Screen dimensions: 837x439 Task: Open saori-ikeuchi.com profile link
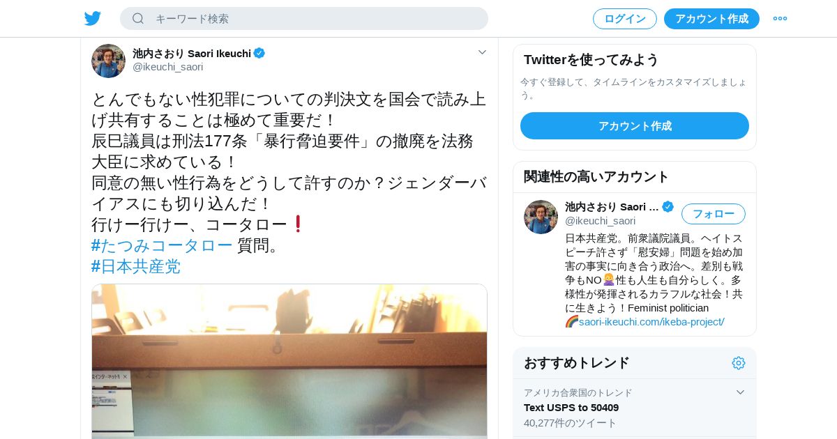click(651, 322)
